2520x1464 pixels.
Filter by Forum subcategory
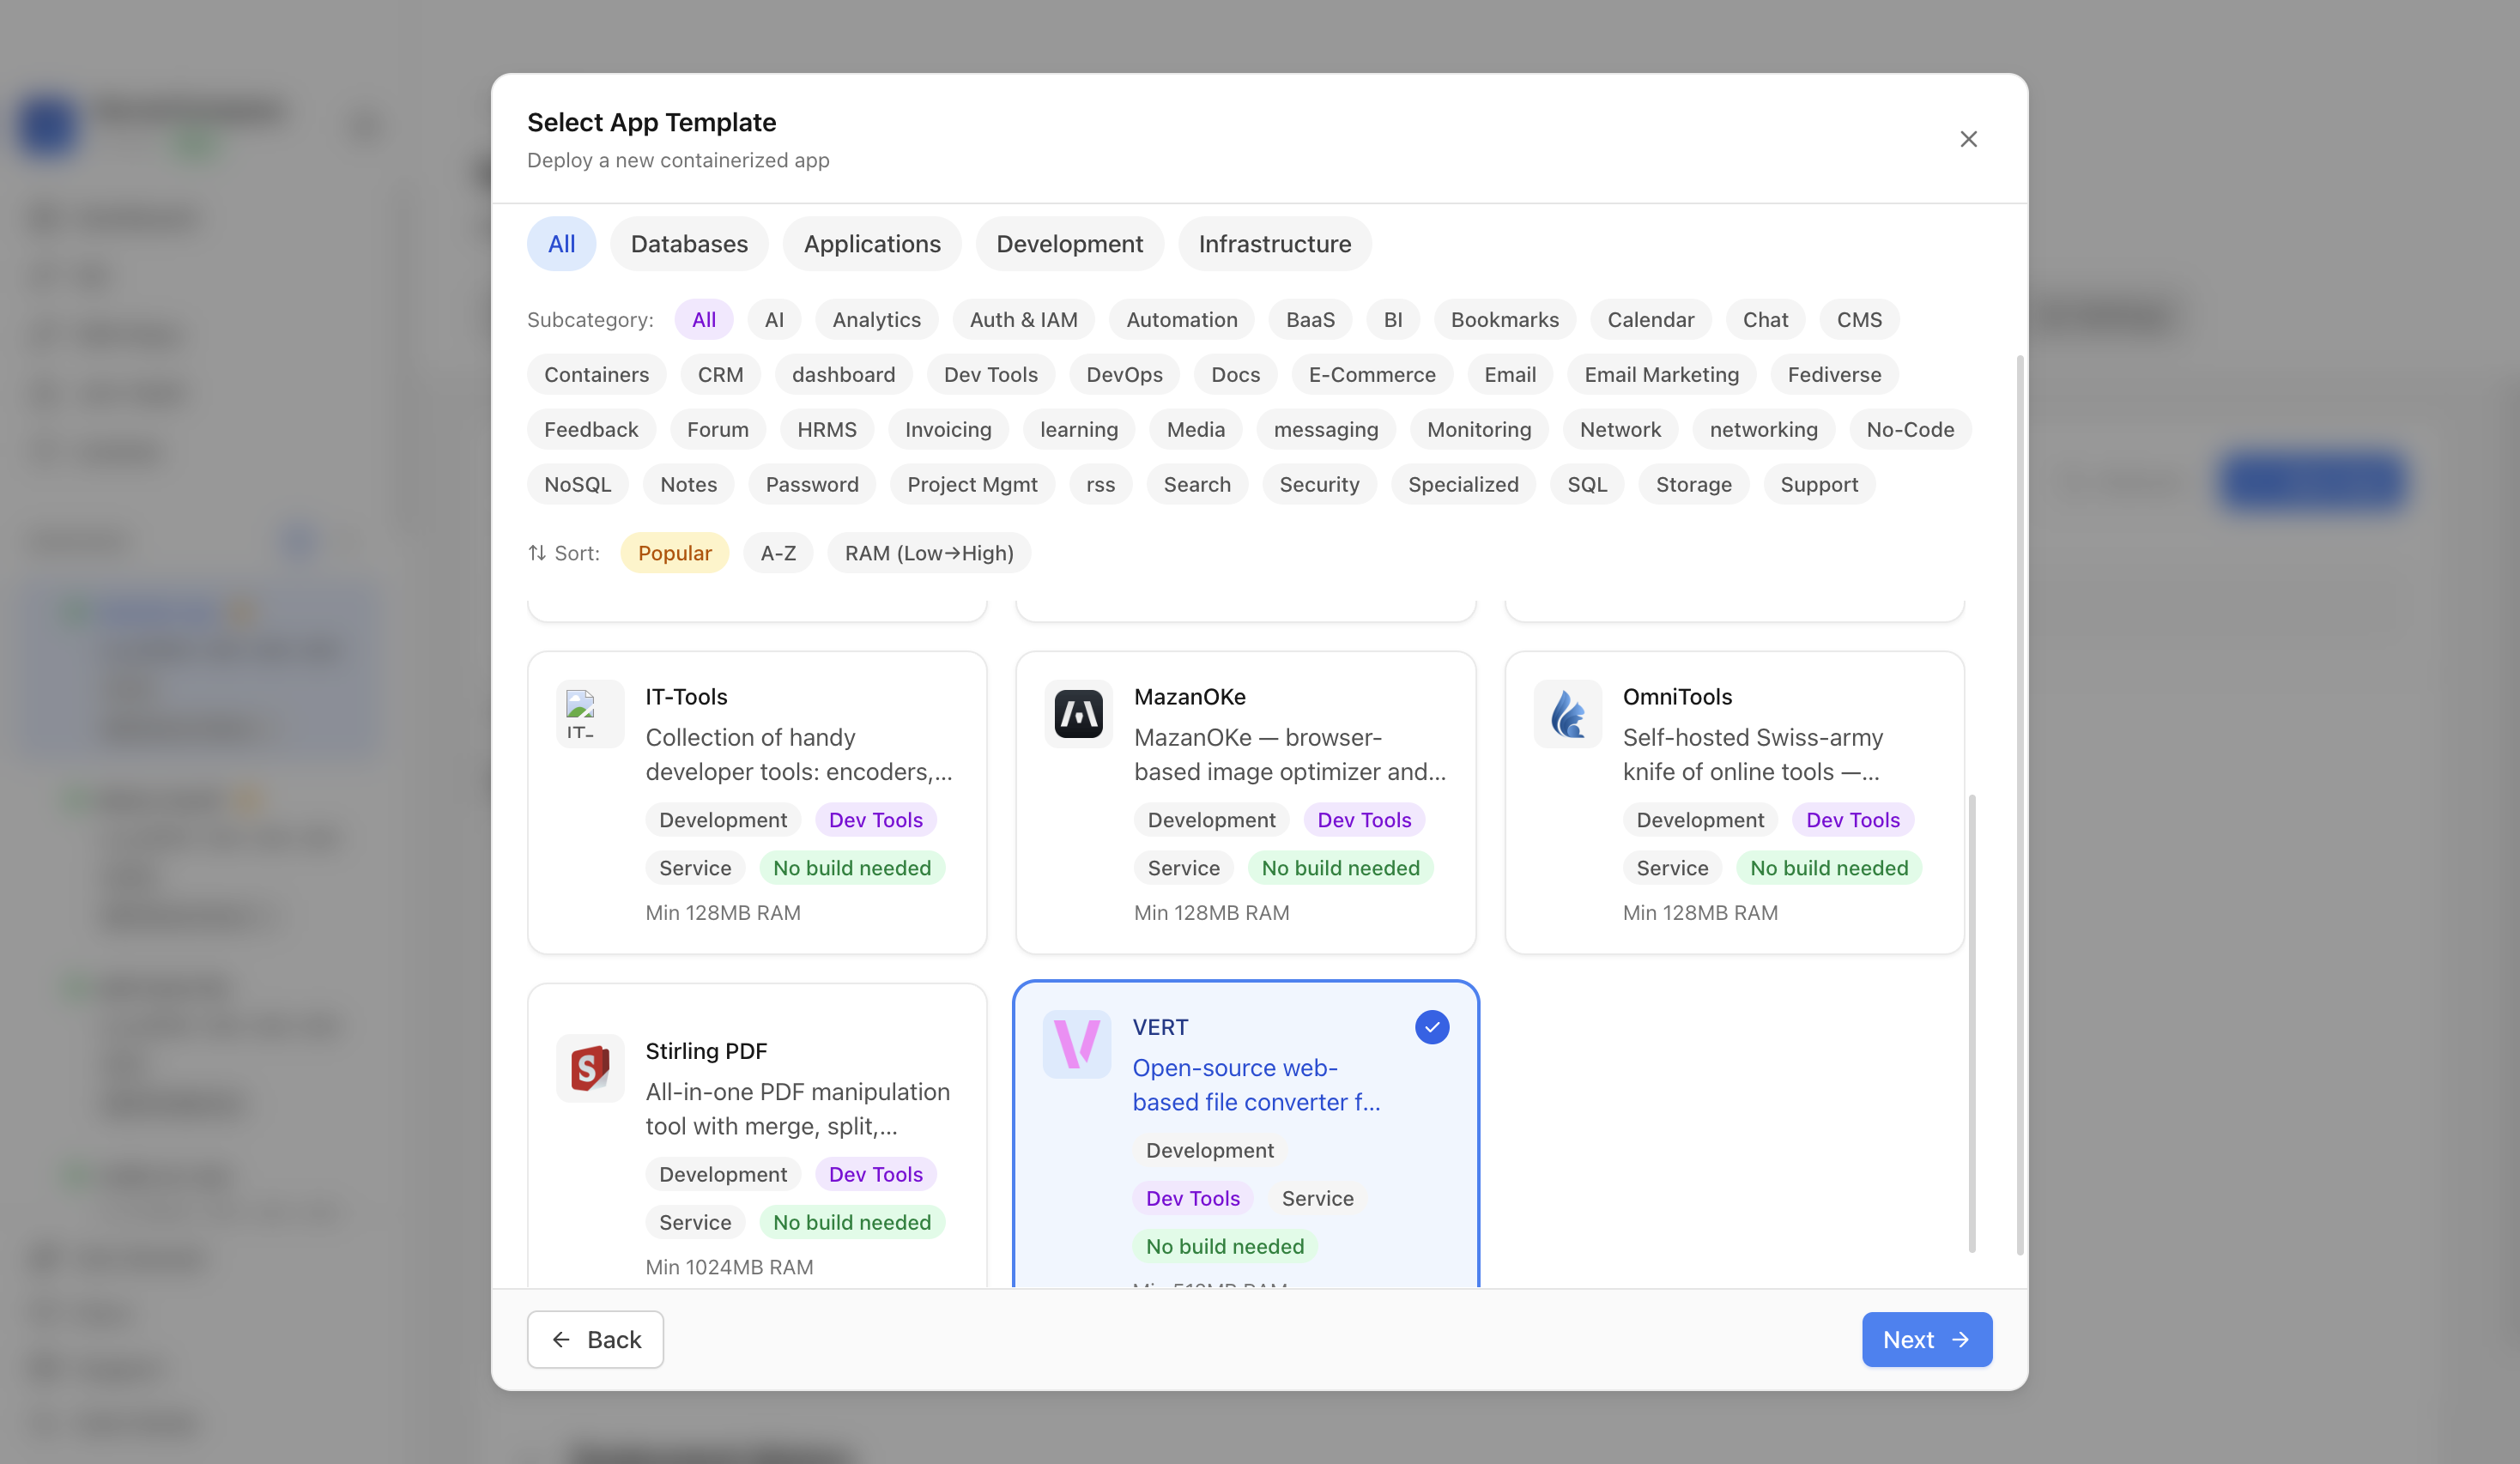coord(717,430)
